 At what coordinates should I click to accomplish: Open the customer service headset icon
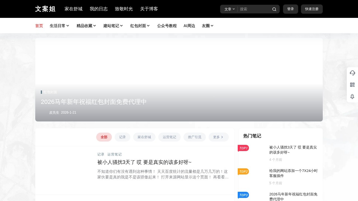(352, 73)
